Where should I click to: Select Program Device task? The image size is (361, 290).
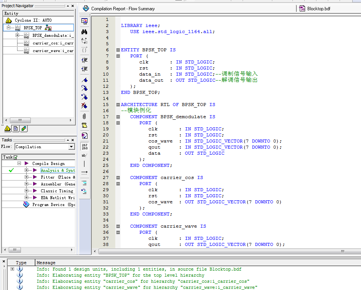point(48,204)
